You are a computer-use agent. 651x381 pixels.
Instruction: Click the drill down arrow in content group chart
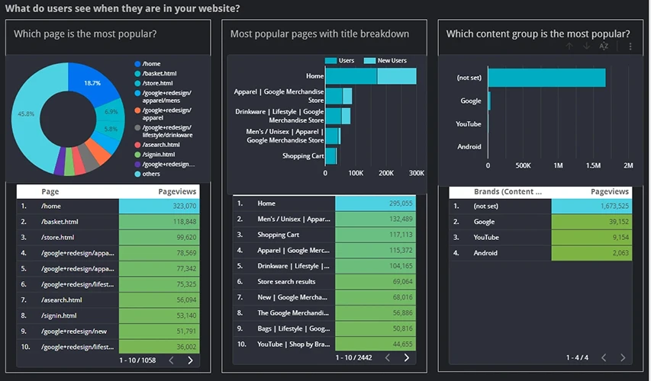click(586, 46)
